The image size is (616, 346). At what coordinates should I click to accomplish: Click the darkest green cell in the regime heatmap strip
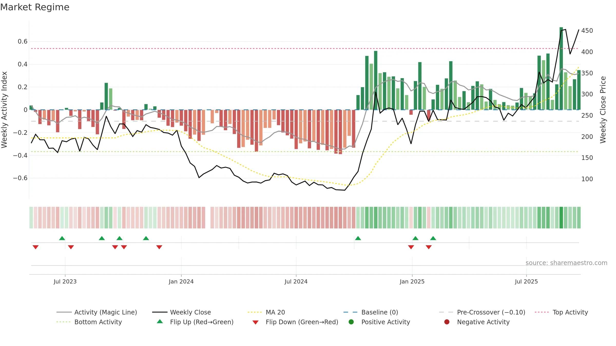click(x=561, y=218)
